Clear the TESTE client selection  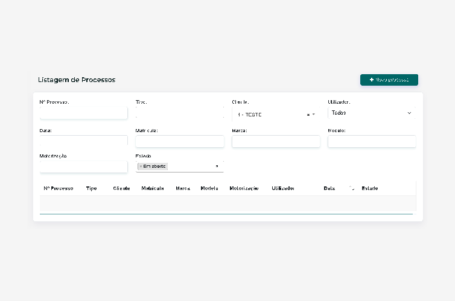pyautogui.click(x=308, y=115)
